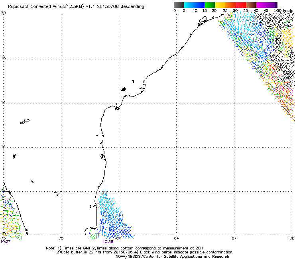Click the Rapidscat Corrected Winds title text

click(x=76, y=6)
